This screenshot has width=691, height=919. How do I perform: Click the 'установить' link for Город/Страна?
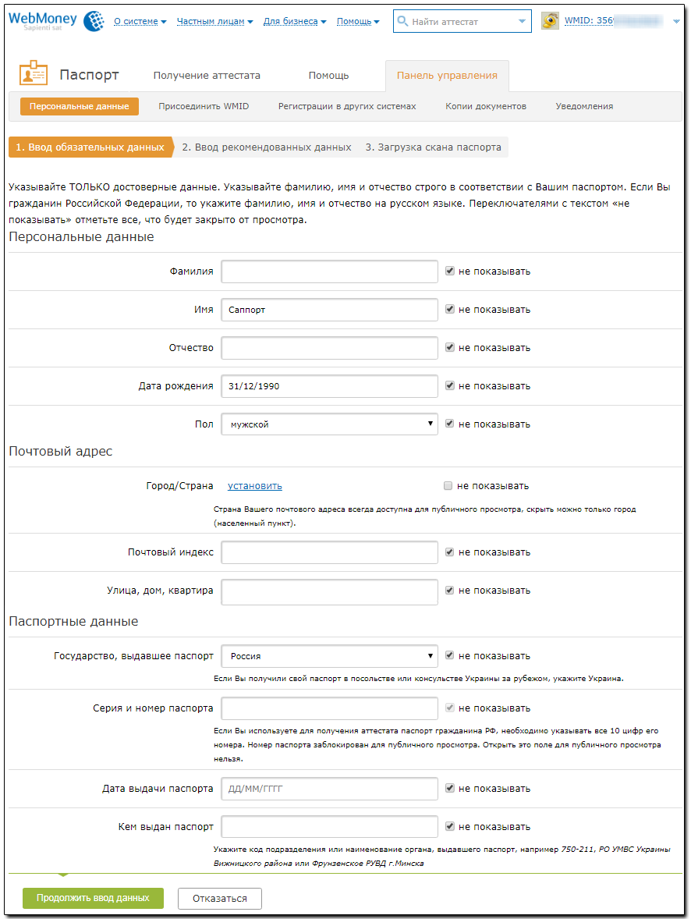(x=255, y=486)
